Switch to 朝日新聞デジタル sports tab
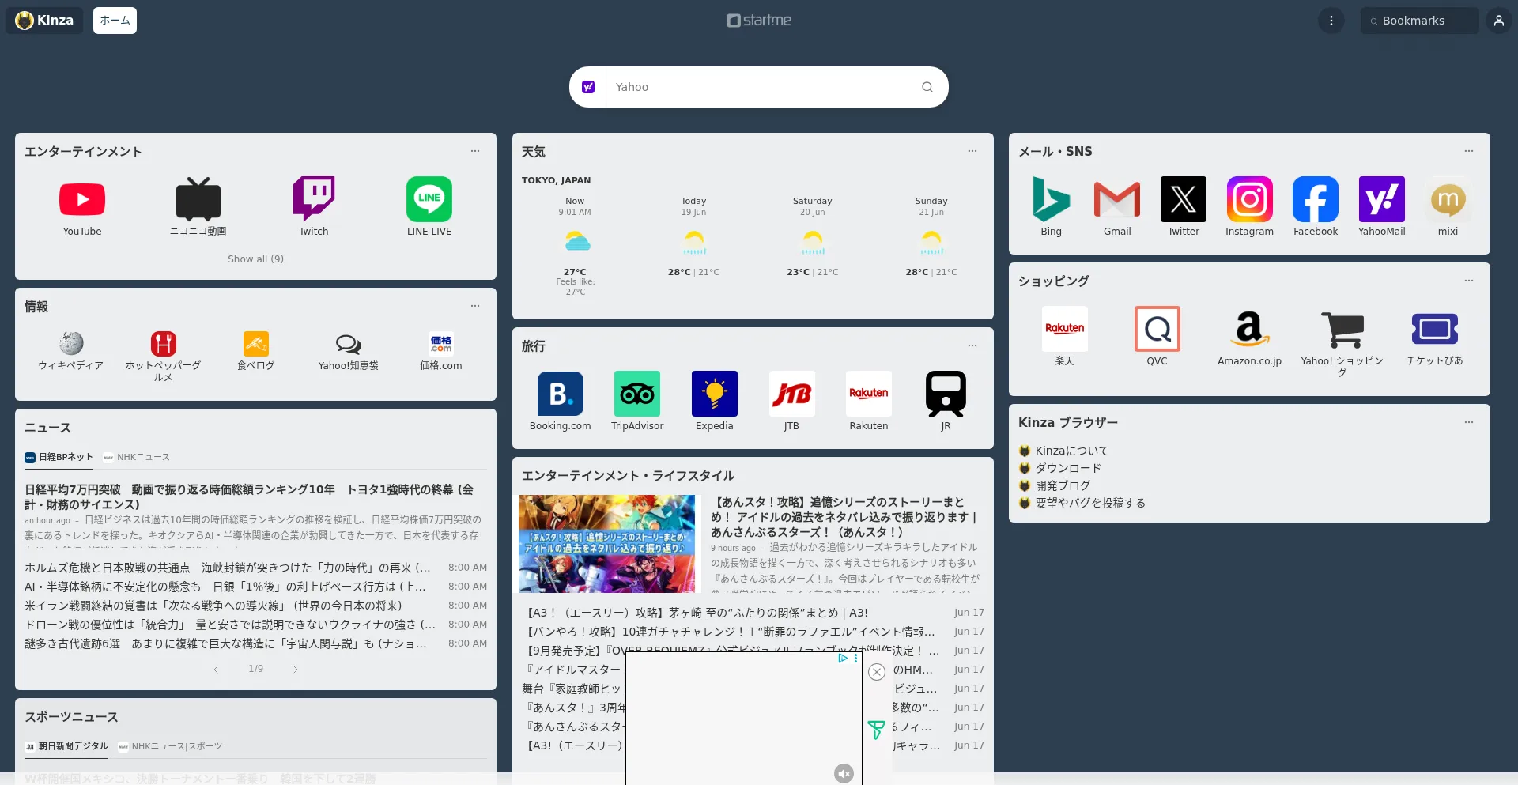Screen dimensions: 1518x785 pos(66,746)
